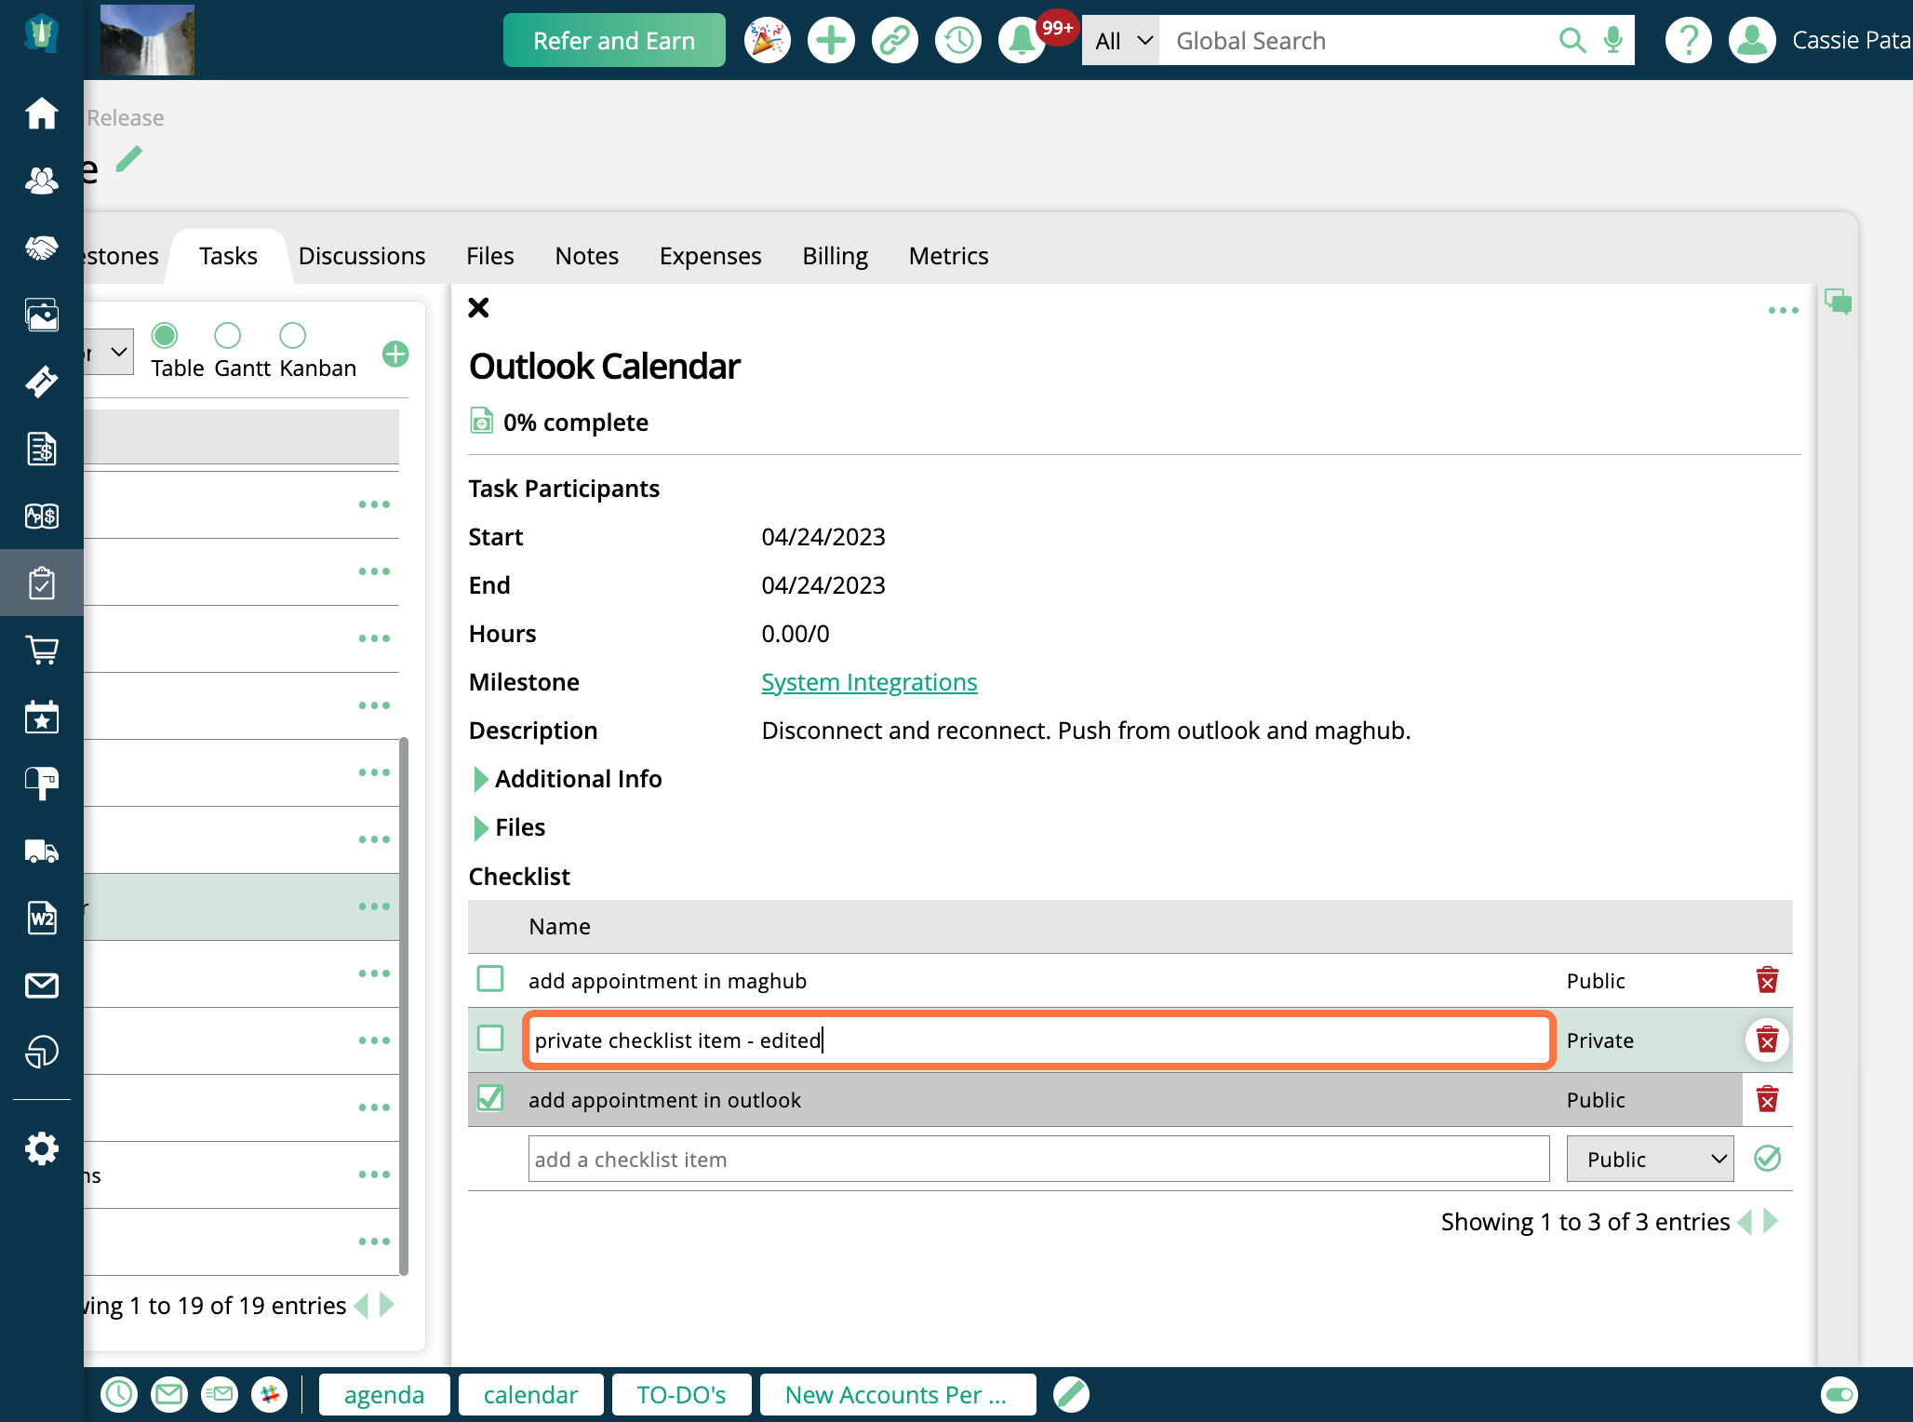1913x1422 pixels.
Task: Open the All search scope dropdown
Action: coord(1121,40)
